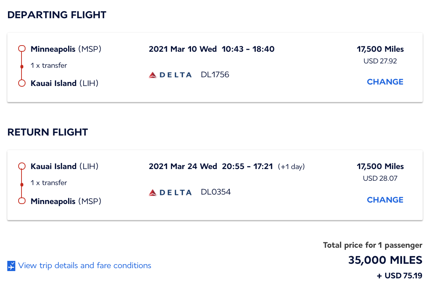This screenshot has height=290, width=430.
Task: Click the Minneapolis destination marker on return flight
Action: pos(21,201)
